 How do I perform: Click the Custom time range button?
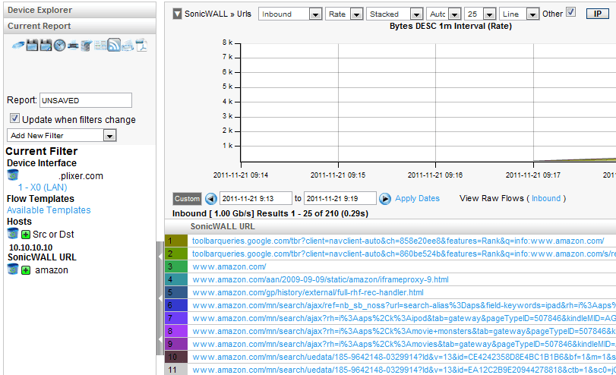tap(187, 199)
